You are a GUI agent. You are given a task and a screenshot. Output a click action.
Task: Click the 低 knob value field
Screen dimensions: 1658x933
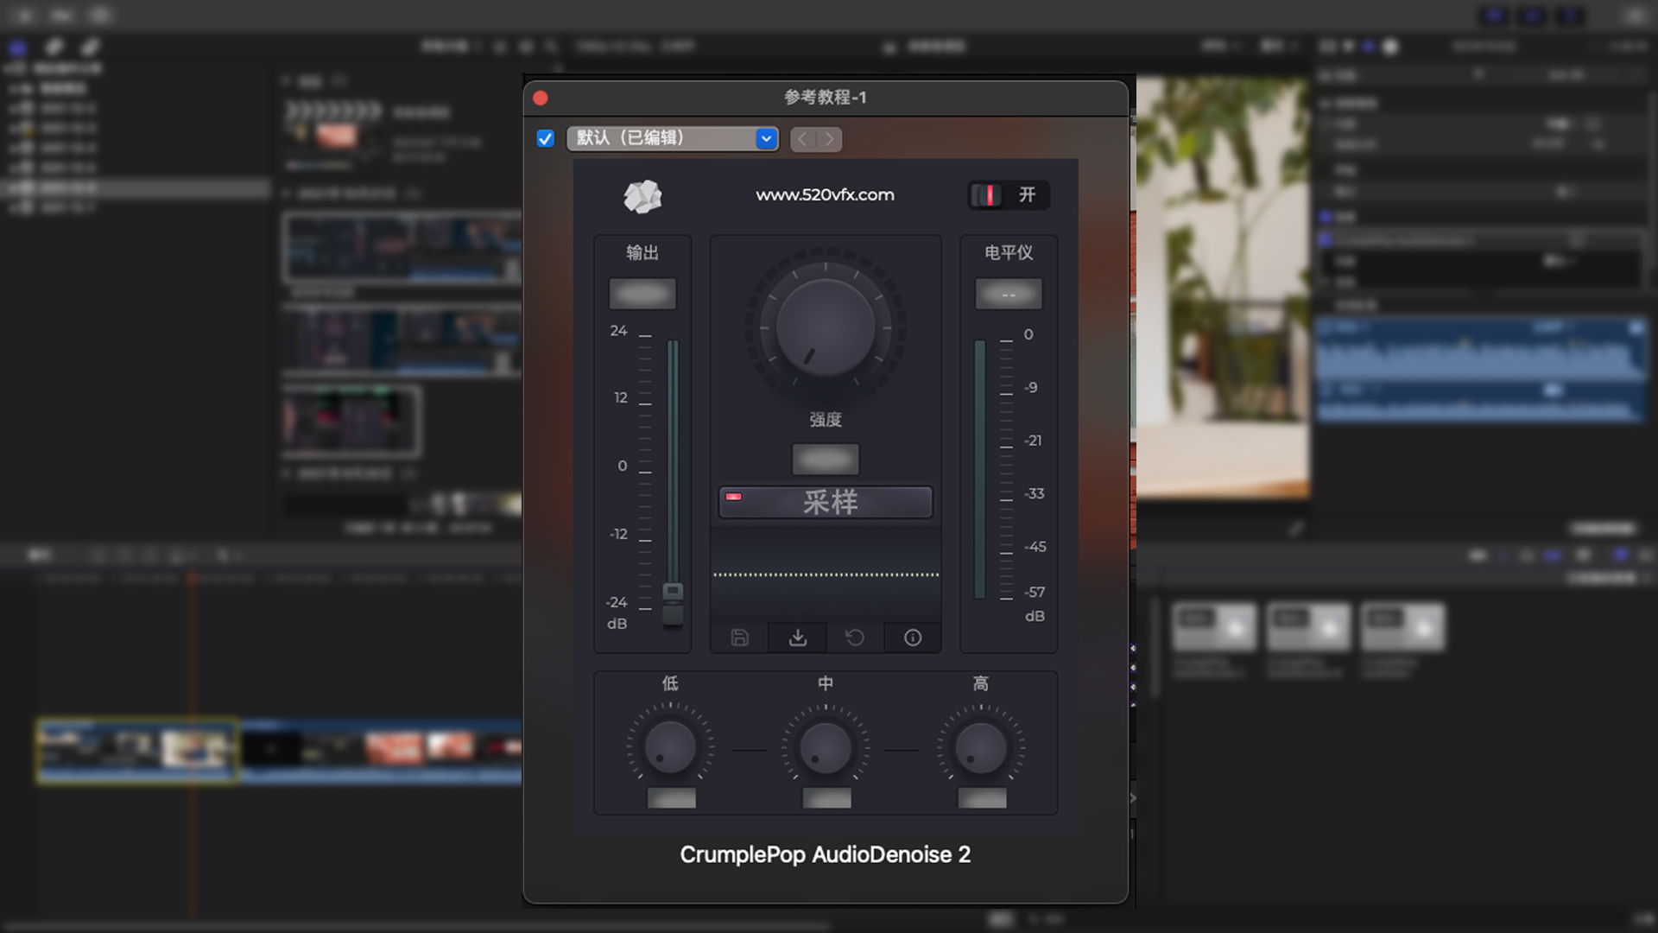pos(671,798)
